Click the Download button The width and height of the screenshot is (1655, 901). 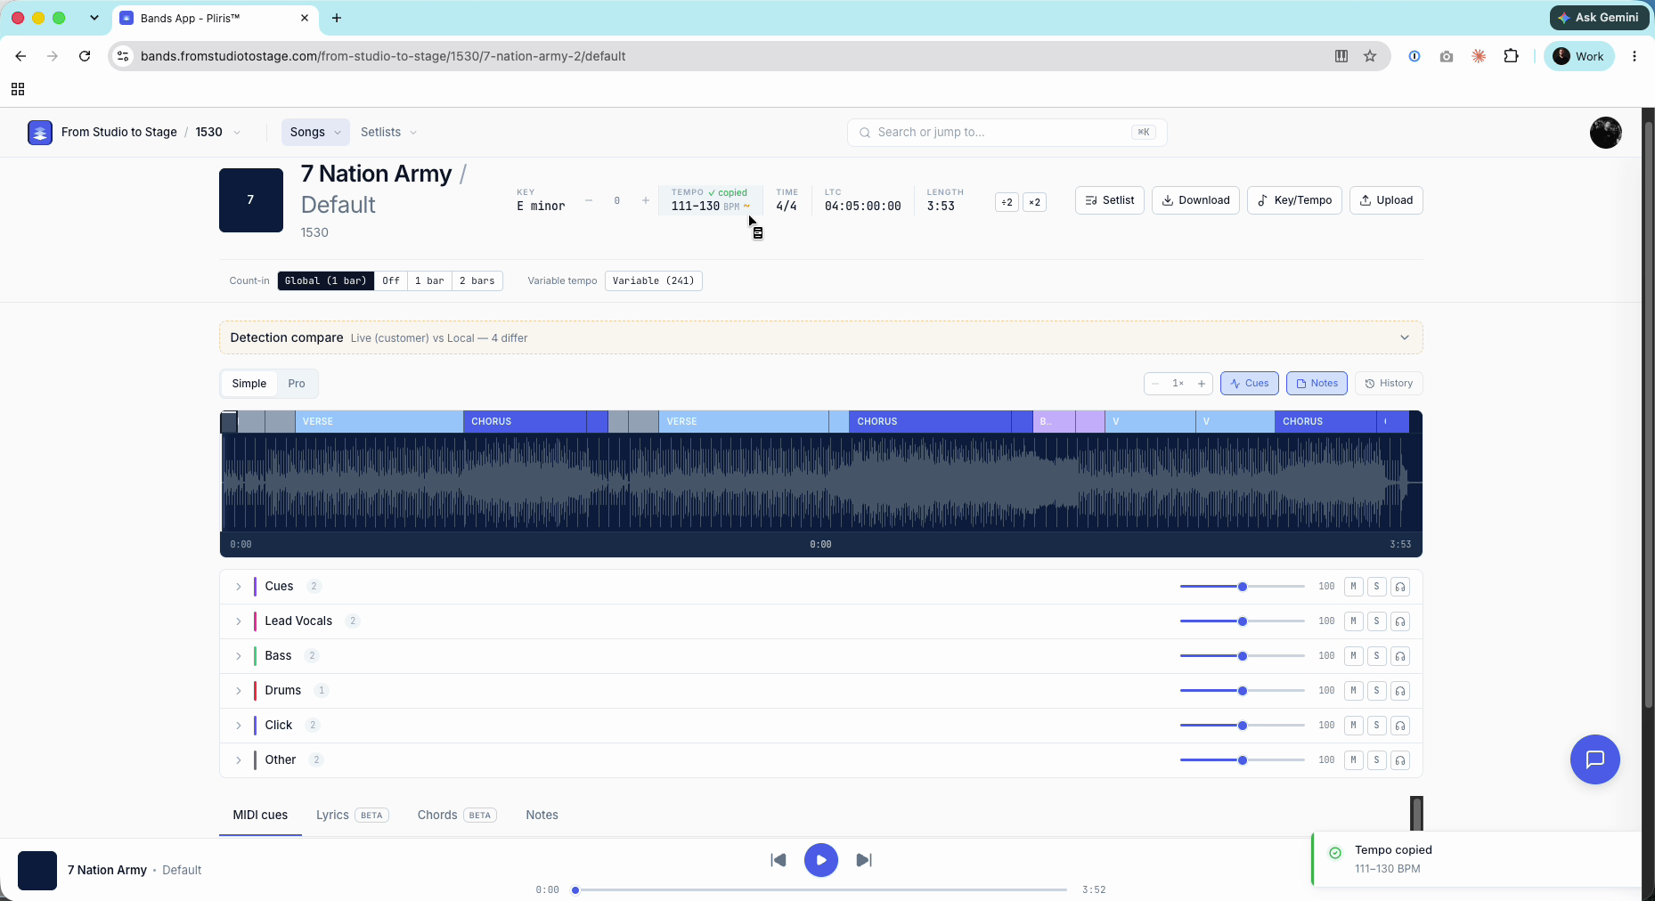(x=1195, y=200)
